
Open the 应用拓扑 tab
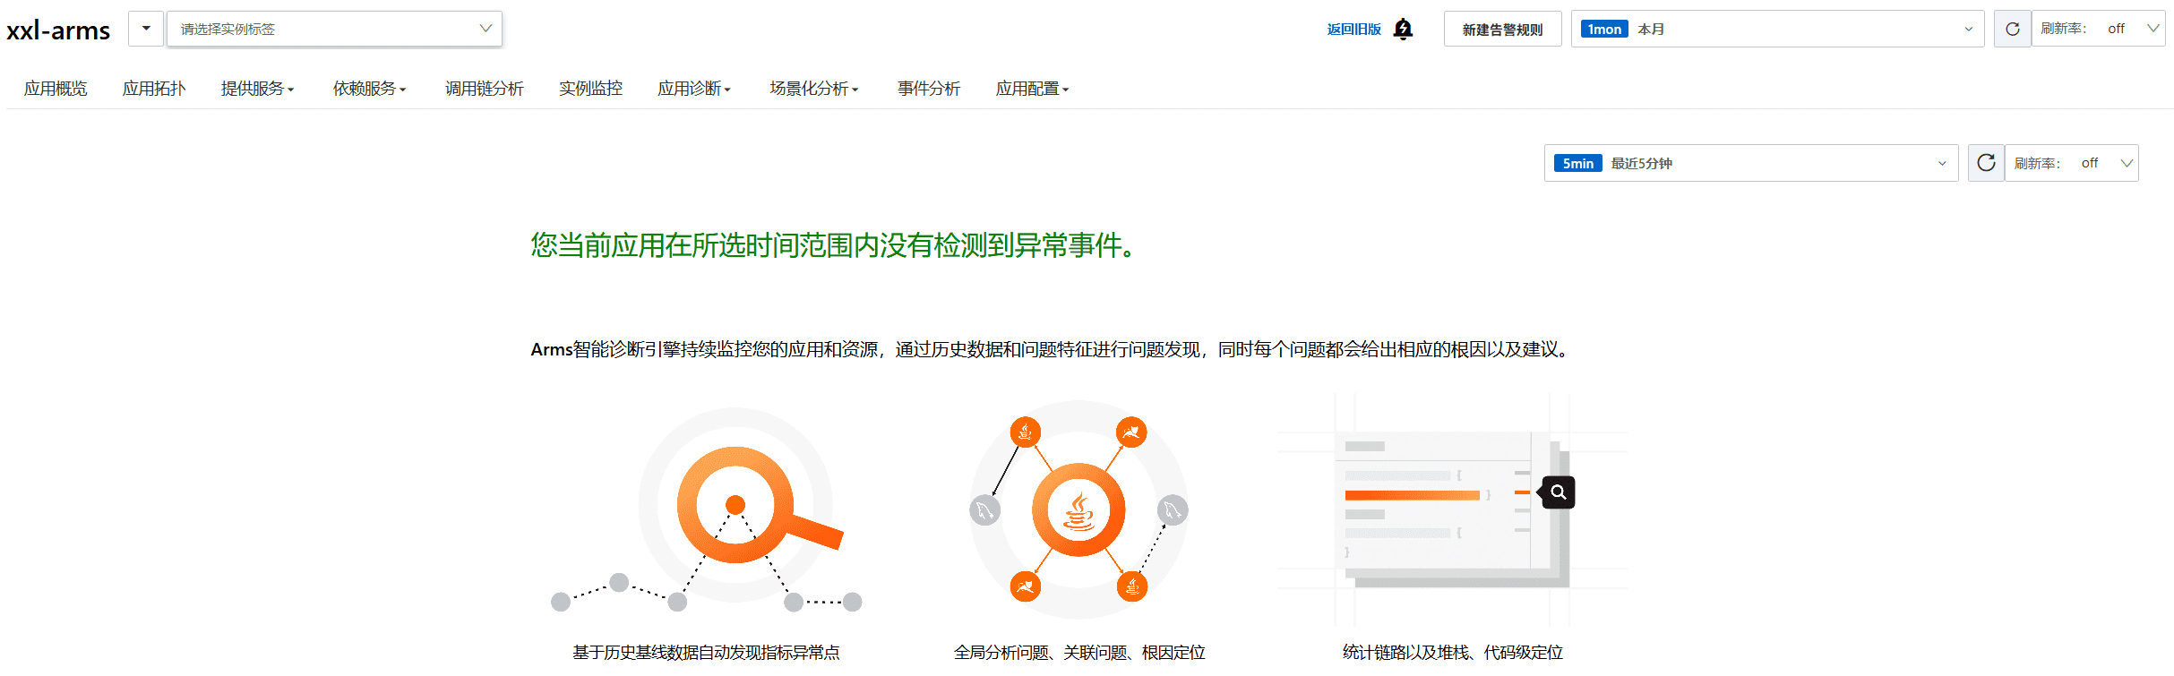click(154, 89)
